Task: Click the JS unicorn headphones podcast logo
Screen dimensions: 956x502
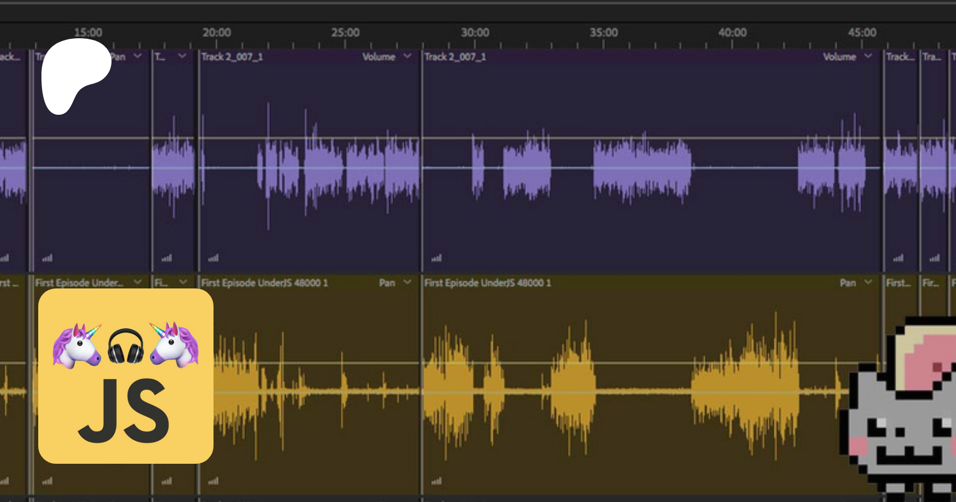Action: click(126, 376)
